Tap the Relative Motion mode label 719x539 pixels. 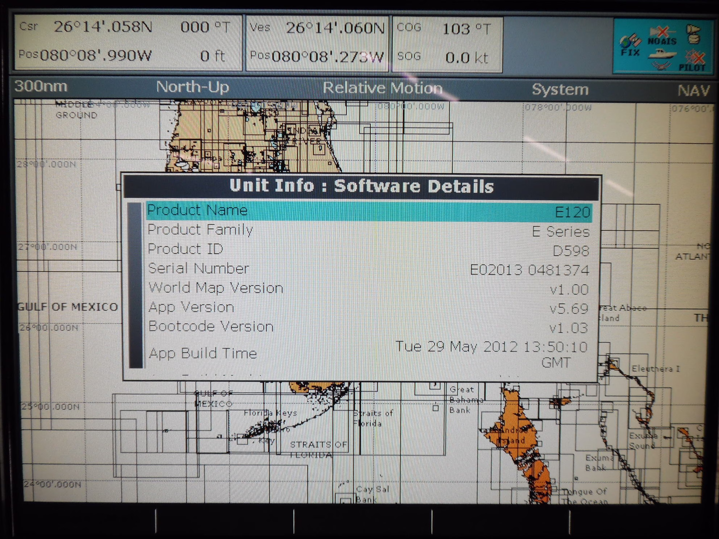pos(382,88)
